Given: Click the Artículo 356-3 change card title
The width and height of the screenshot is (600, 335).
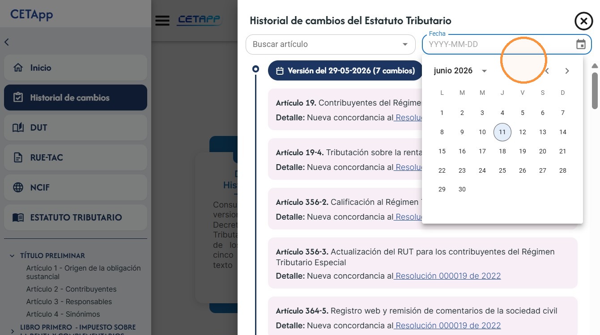Looking at the screenshot, I should pyautogui.click(x=415, y=257).
